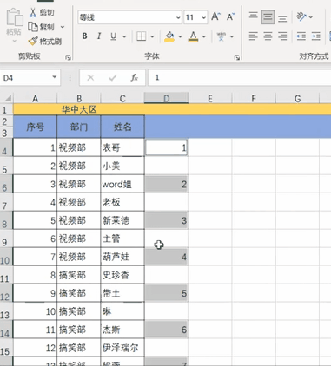Click the 华中大区 title cell
The width and height of the screenshot is (331, 366).
coord(79,109)
